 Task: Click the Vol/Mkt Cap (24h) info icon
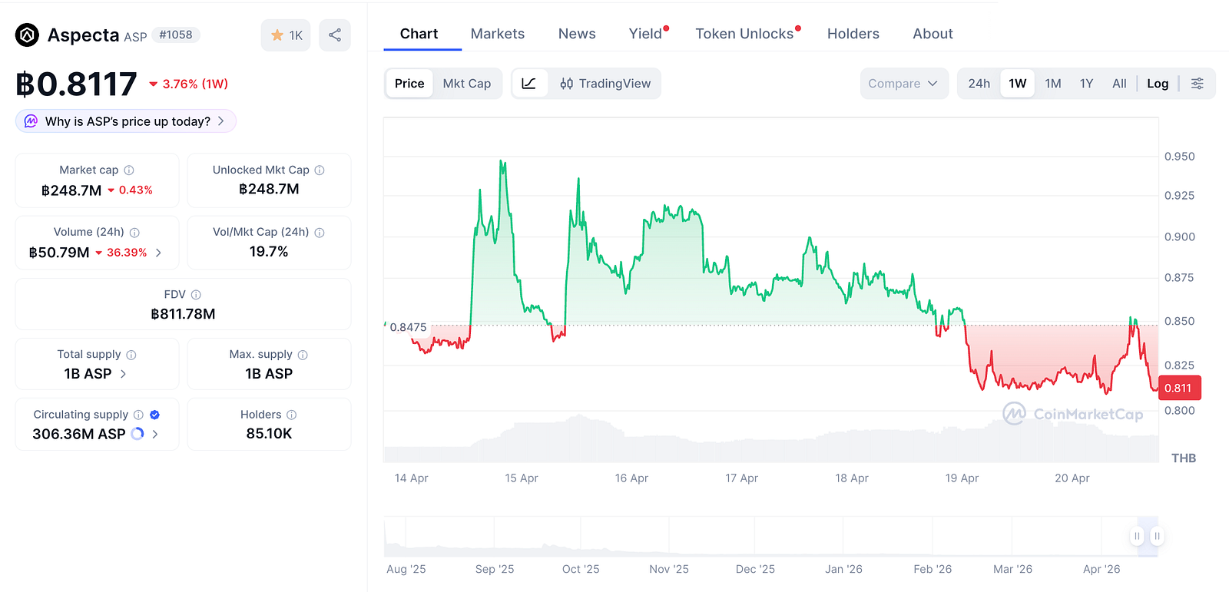pyautogui.click(x=320, y=233)
